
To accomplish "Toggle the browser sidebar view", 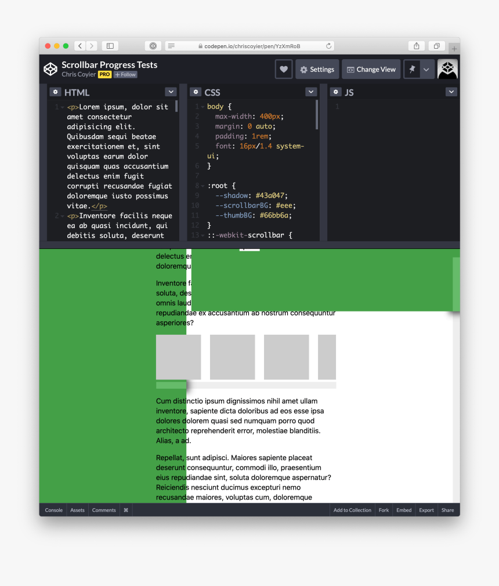I will click(109, 46).
